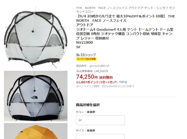Click the 商品詳細を選択 heading
Screen dimensions: 187x139
point(88,105)
